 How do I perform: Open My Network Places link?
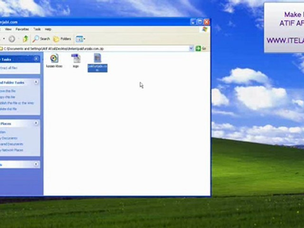[x=11, y=150]
